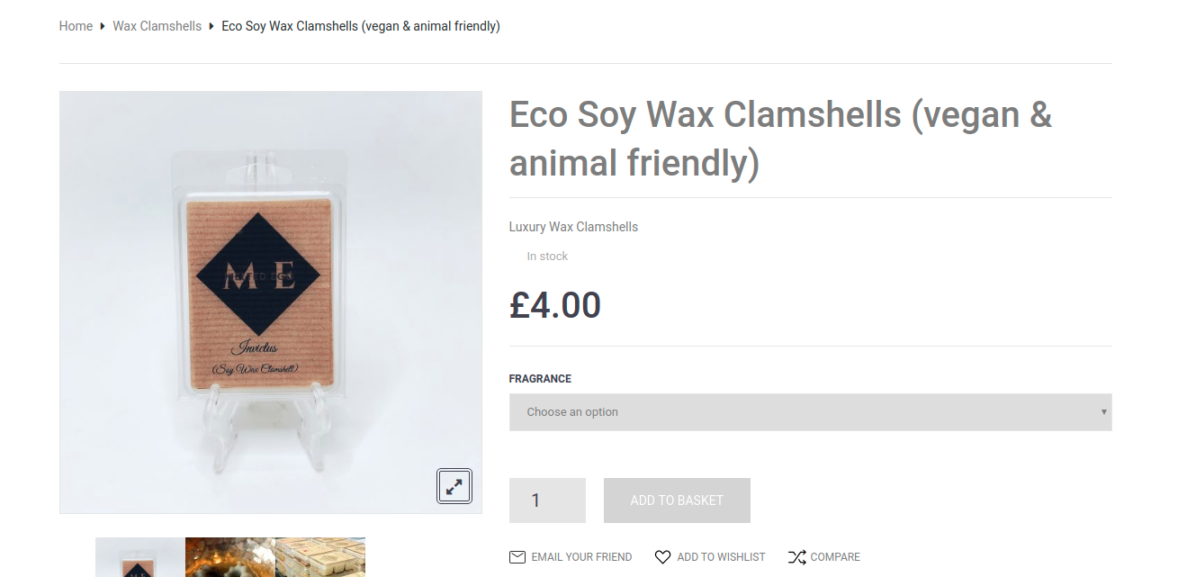1178x577 pixels.
Task: Navigate to the Home breadcrumb link
Action: pos(76,26)
